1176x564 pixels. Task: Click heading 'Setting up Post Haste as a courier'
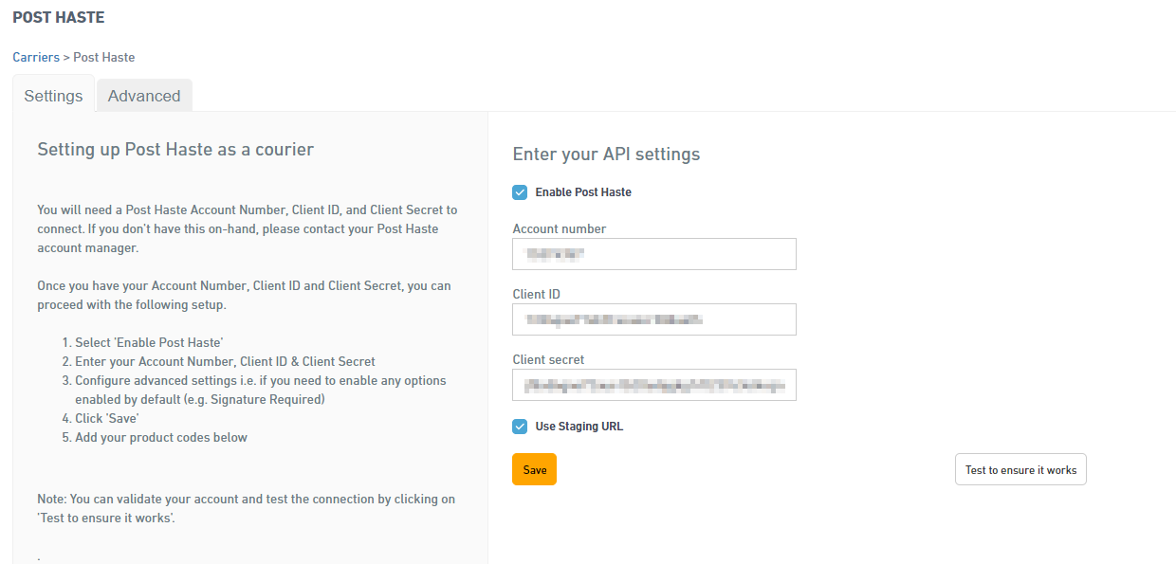point(175,149)
